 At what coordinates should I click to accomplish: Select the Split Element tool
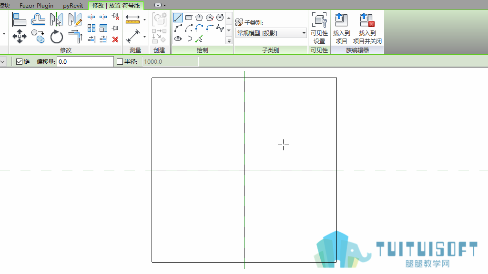(x=91, y=17)
